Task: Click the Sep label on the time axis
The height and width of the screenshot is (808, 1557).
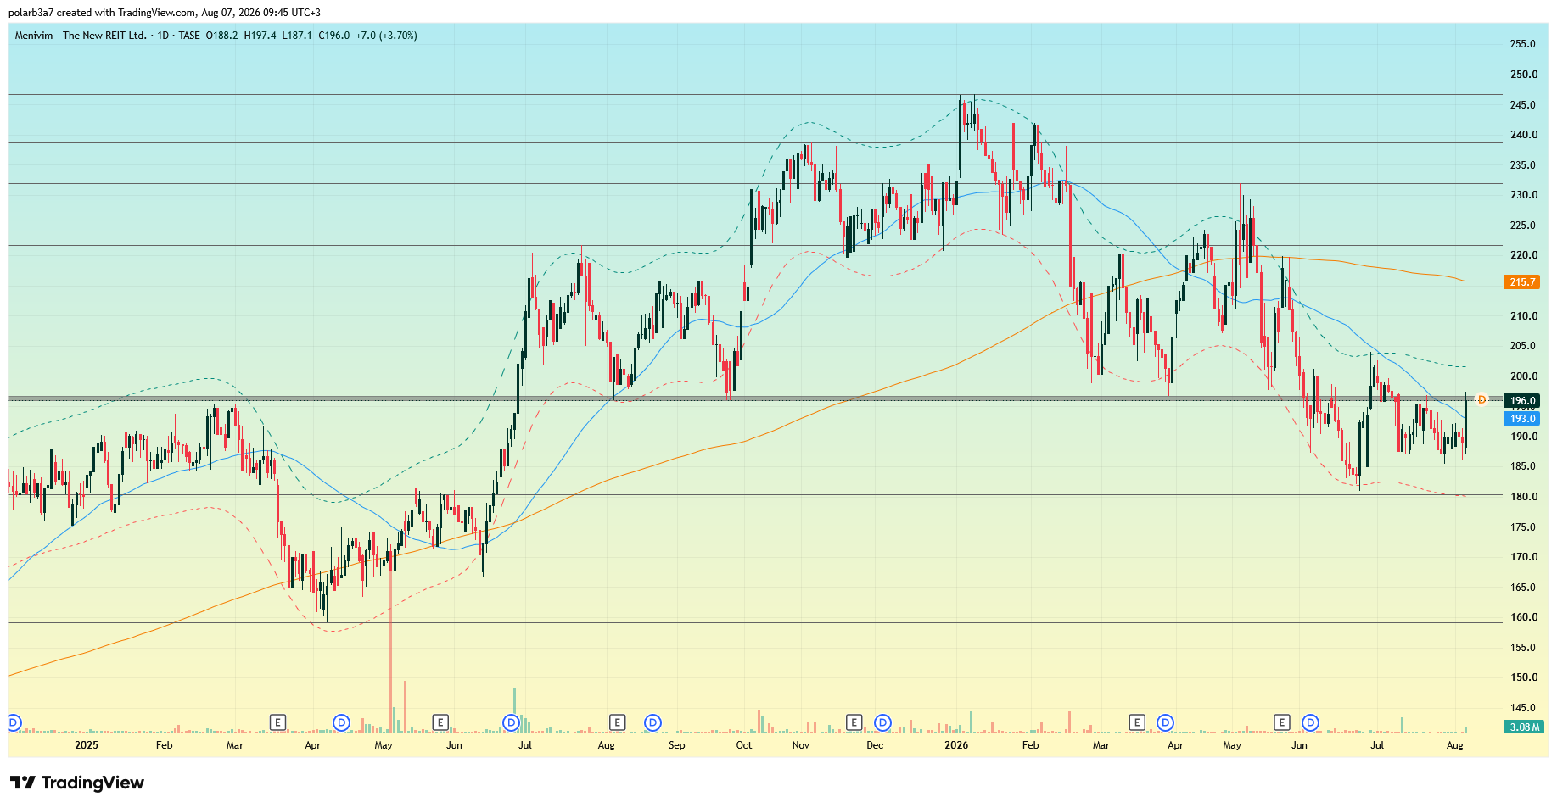Action: tap(677, 745)
